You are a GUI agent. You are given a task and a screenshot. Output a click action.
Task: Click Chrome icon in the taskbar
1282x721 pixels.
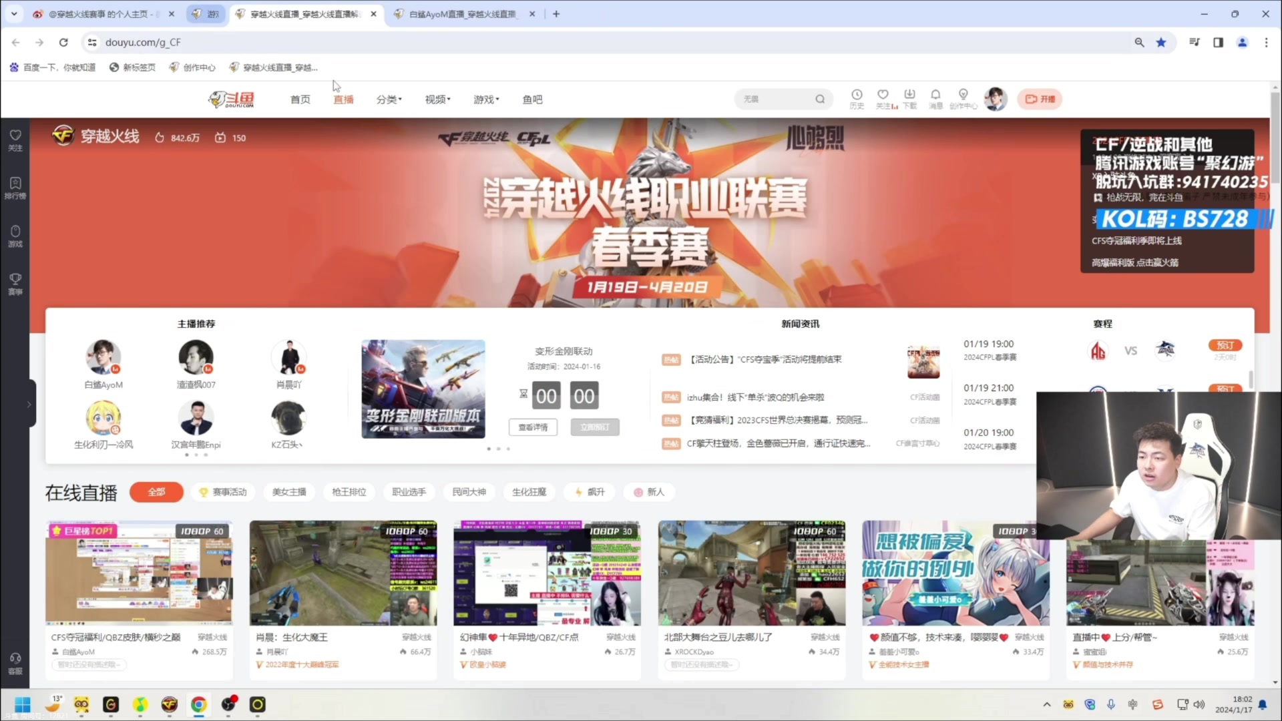[x=198, y=704]
